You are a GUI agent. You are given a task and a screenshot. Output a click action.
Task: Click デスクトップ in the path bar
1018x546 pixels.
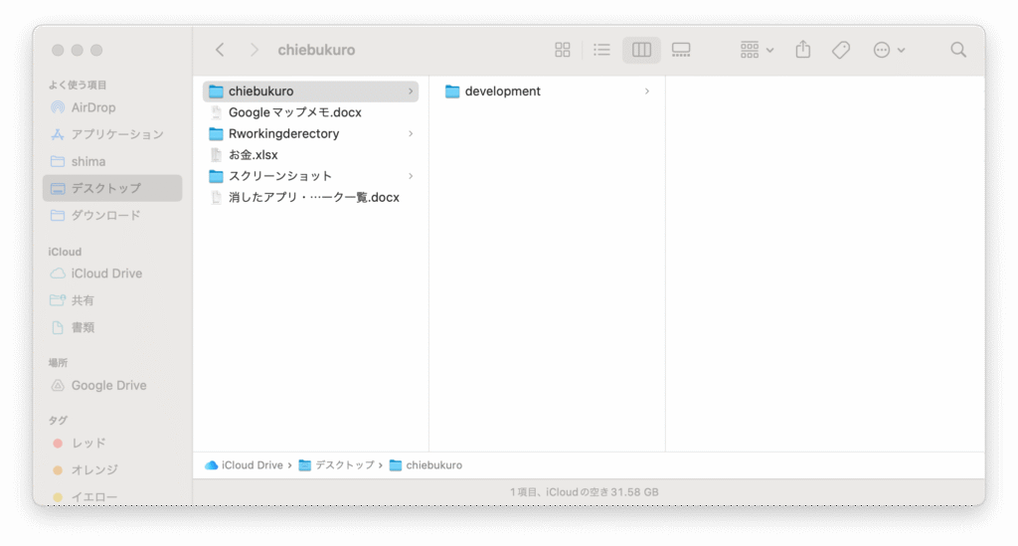337,465
